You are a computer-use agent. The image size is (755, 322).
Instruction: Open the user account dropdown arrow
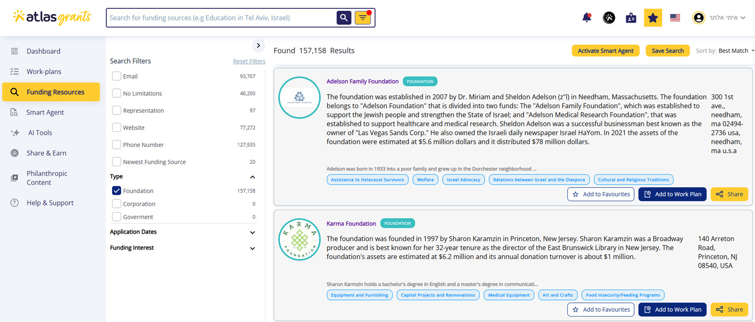(x=743, y=18)
